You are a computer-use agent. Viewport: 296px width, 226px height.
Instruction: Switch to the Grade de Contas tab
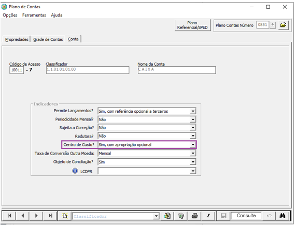pos(48,39)
